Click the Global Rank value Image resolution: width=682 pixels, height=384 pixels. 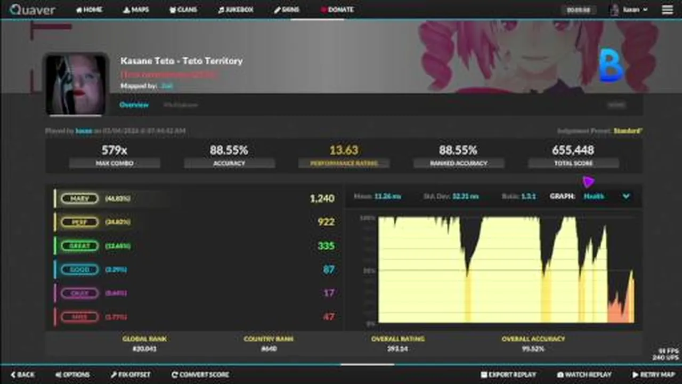tap(144, 349)
